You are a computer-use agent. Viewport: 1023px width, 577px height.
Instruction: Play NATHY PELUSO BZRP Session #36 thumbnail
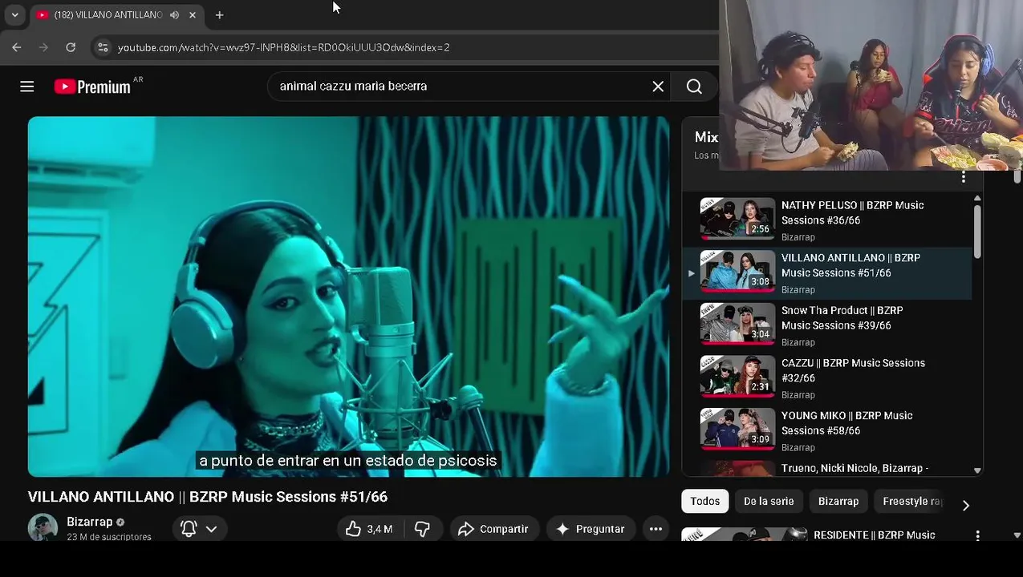click(x=737, y=218)
